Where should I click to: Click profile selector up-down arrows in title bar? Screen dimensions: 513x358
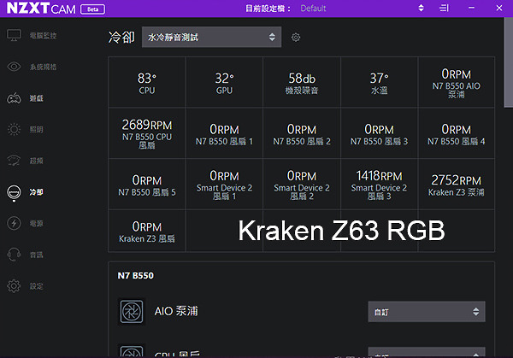pyautogui.click(x=421, y=8)
